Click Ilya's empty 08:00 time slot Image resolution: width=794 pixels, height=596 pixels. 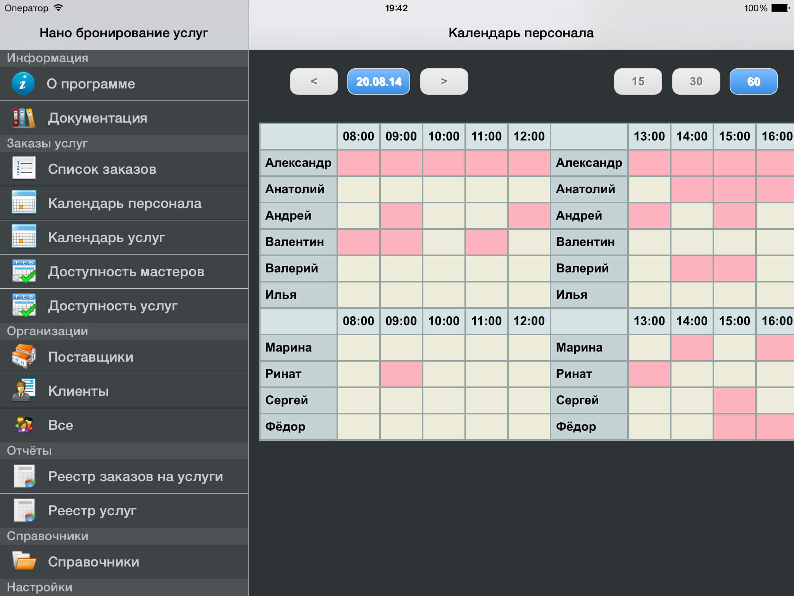coord(358,295)
